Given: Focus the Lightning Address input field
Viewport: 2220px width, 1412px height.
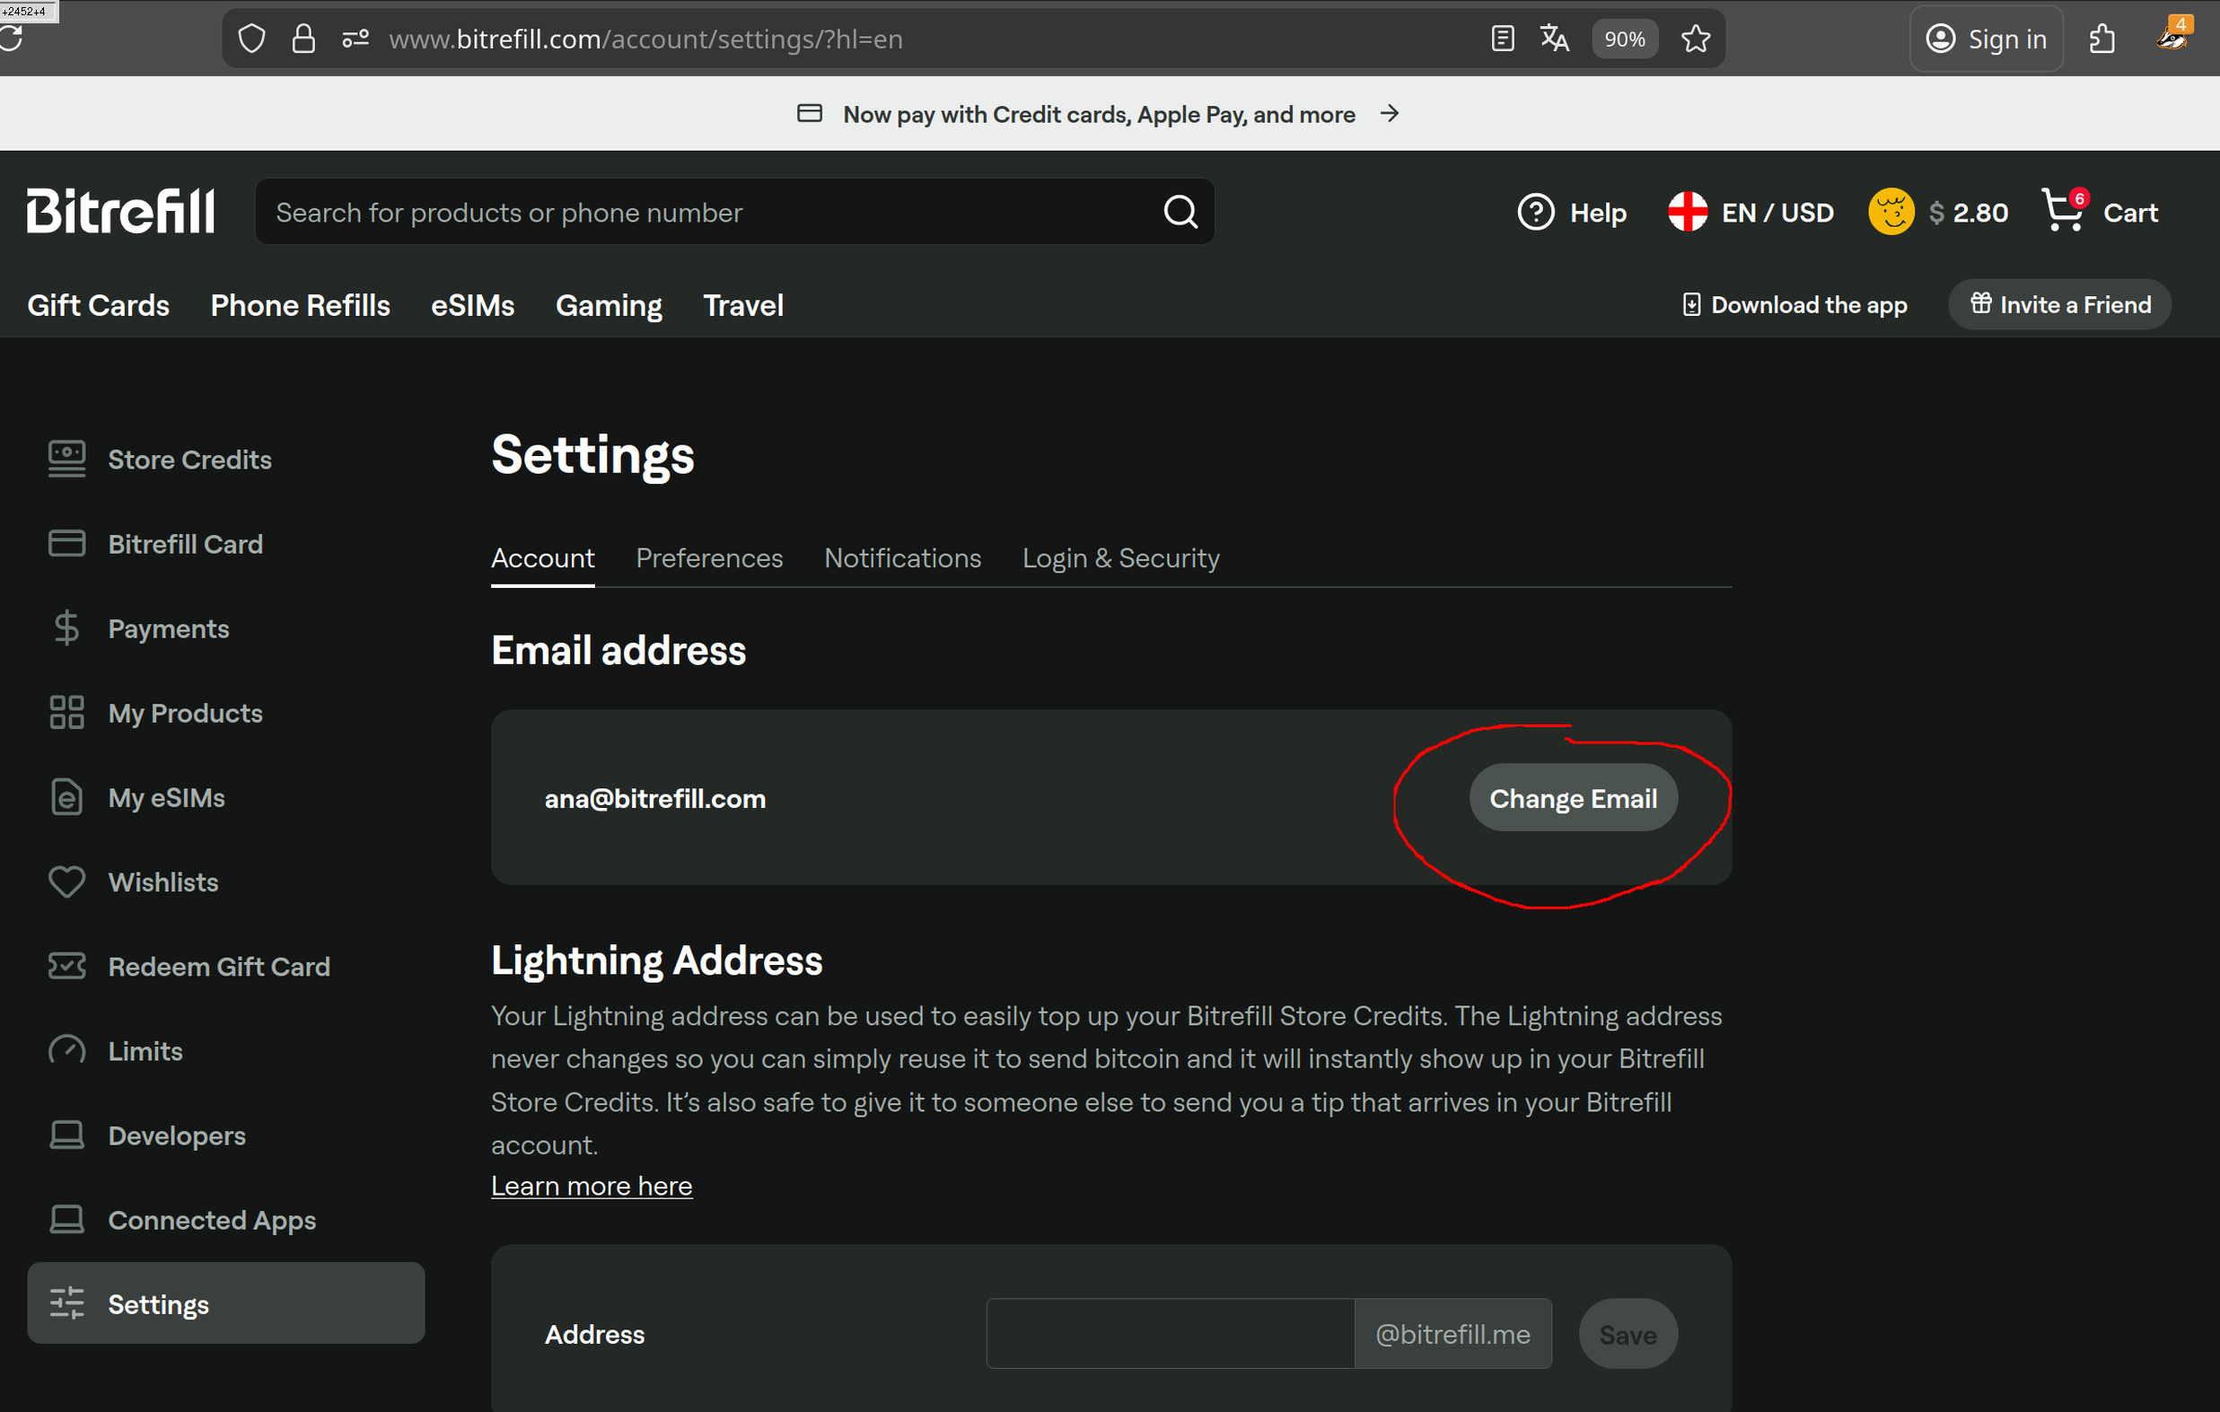Looking at the screenshot, I should click(1170, 1334).
